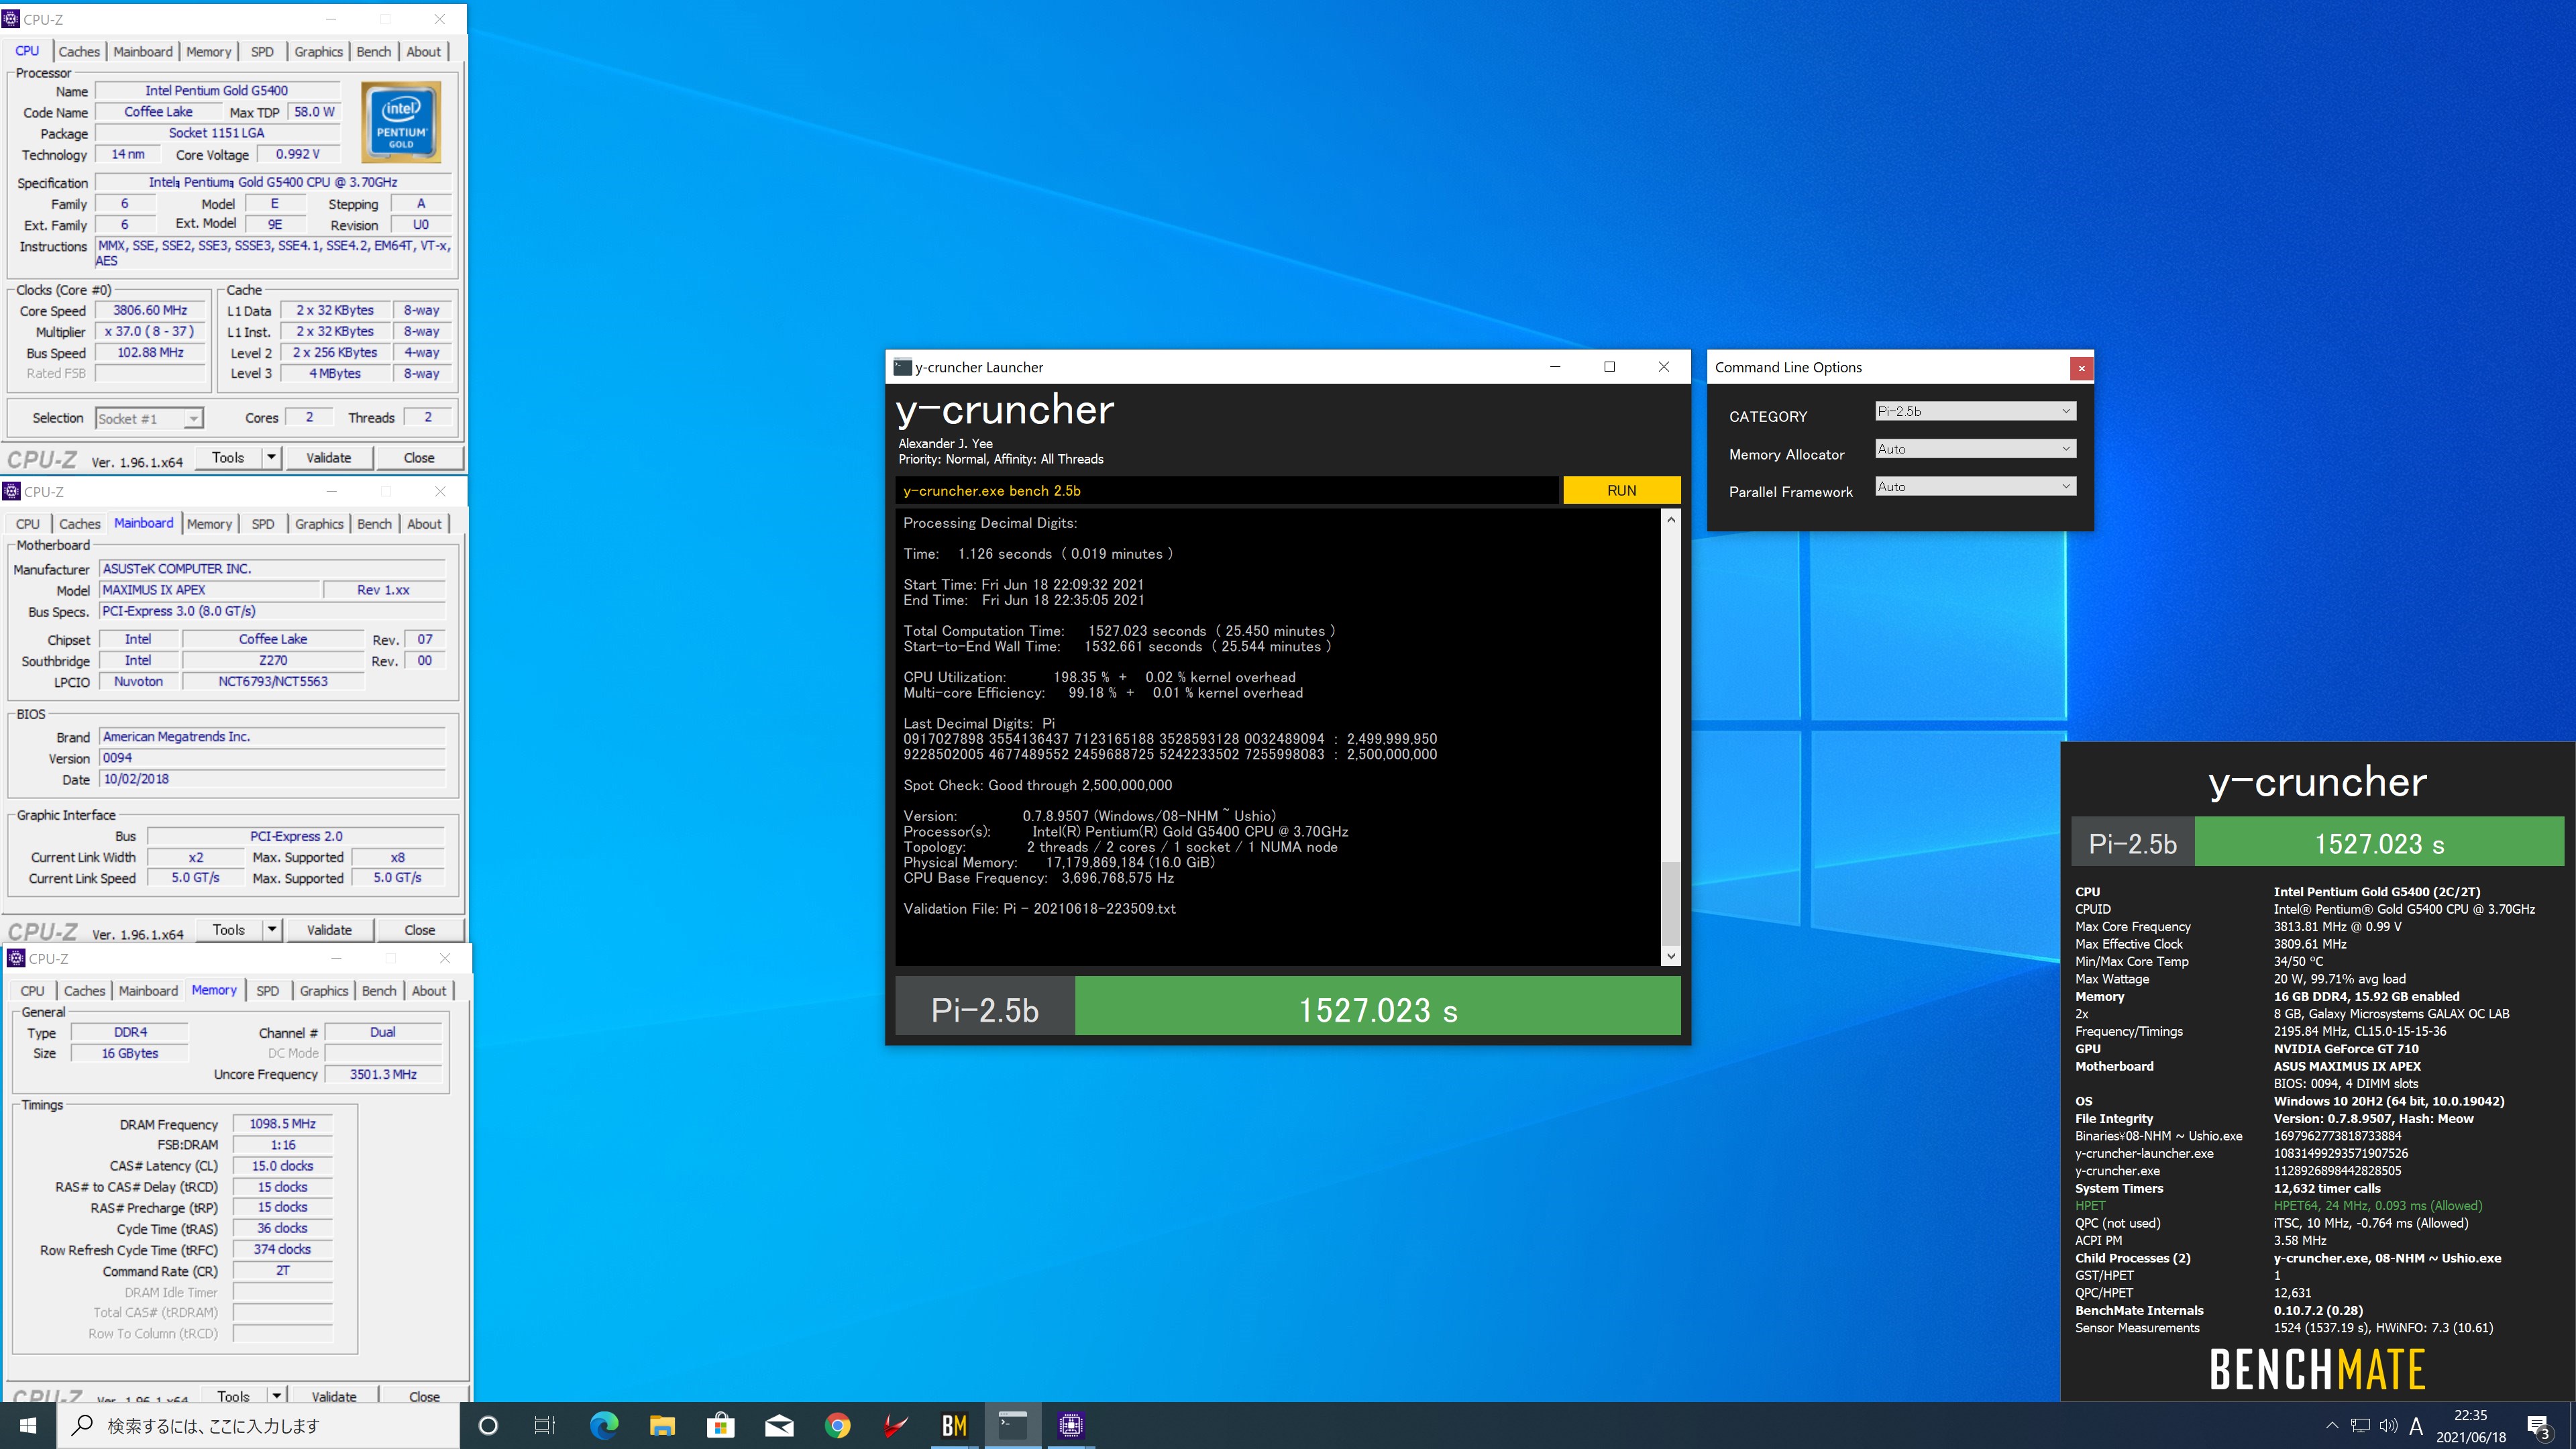Click Tools button in middle CPU-Z window
2576x1449 pixels.
tap(229, 929)
